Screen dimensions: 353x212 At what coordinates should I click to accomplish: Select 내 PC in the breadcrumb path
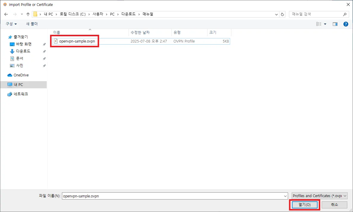49,14
